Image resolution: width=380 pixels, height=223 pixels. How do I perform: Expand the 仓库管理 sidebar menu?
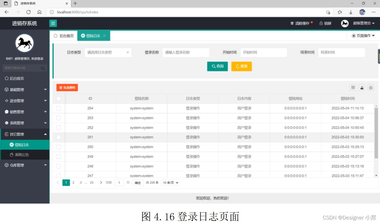point(25,165)
